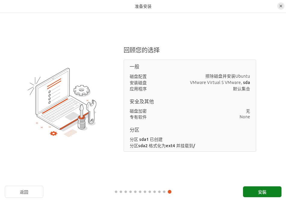Click the VMware Virtual S VMware, sda entry
Viewport: 286px width, 202px height.
(x=220, y=82)
